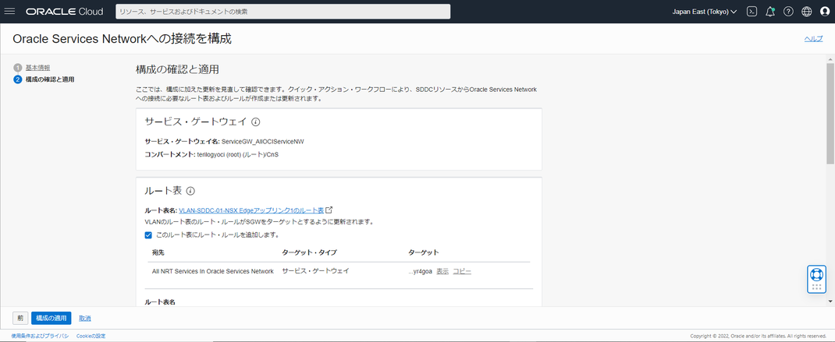Open the user profile avatar menu
835x342 pixels.
point(825,11)
